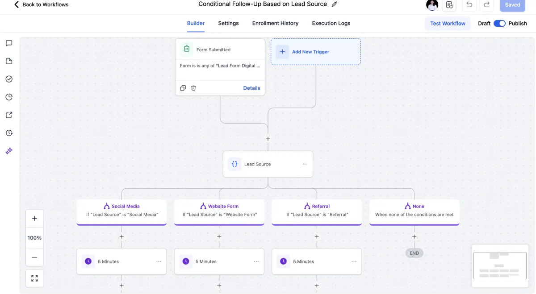This screenshot has width=536, height=294.
Task: Click Add New Trigger box
Action: tap(315, 52)
